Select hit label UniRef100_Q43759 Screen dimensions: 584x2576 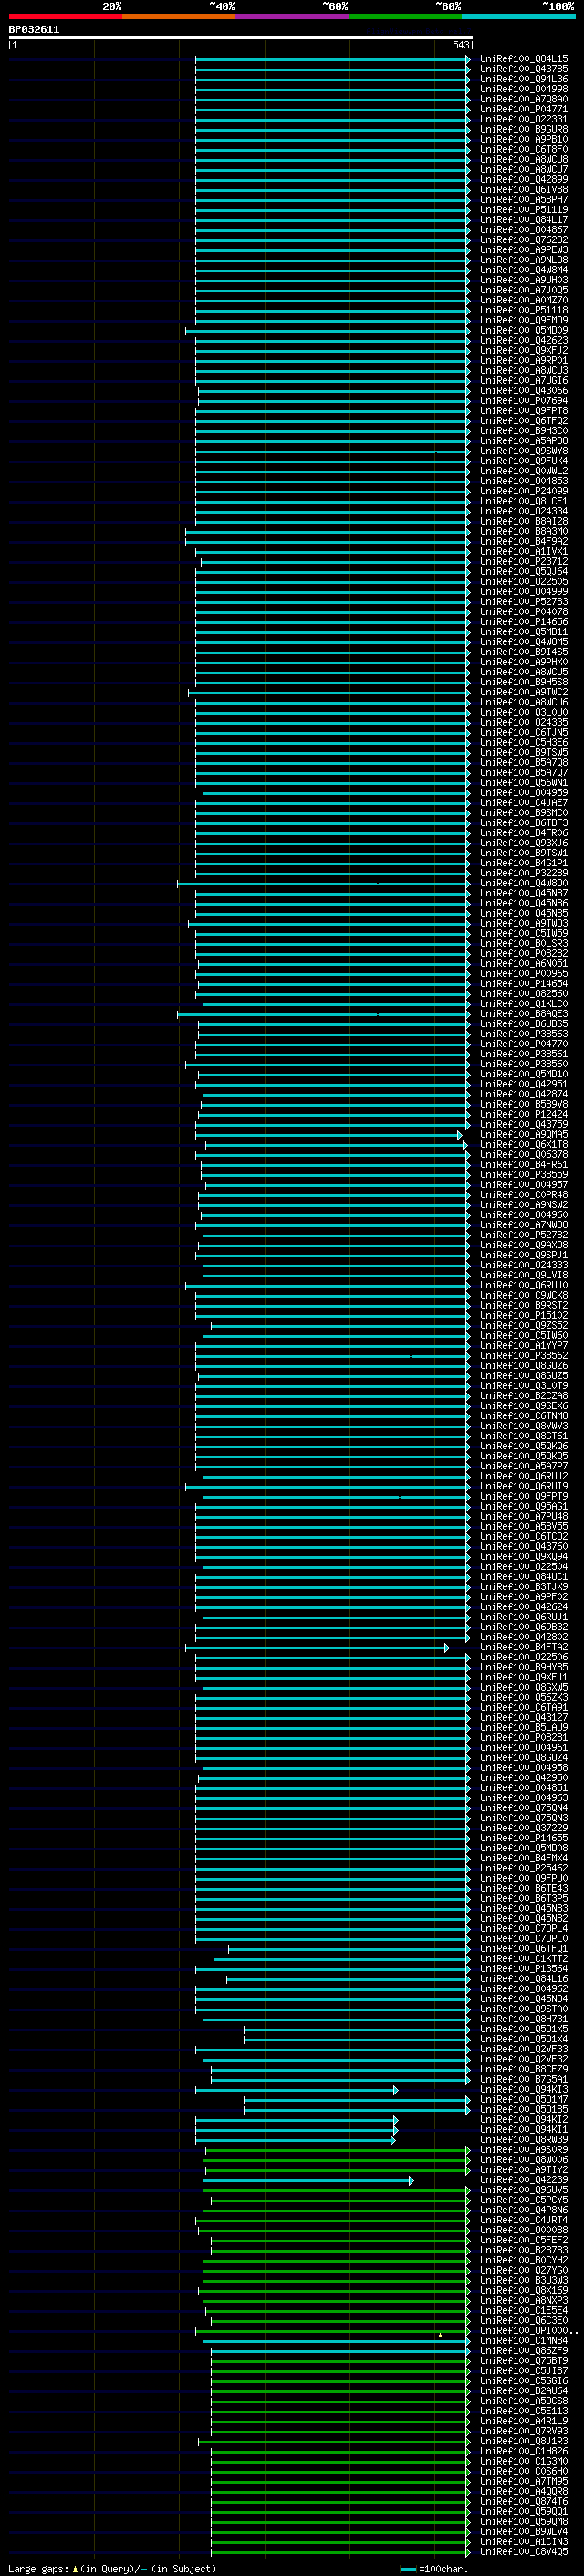click(x=524, y=1124)
